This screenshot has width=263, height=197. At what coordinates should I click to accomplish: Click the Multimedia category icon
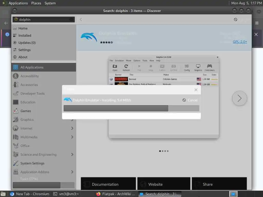[x=16, y=137]
